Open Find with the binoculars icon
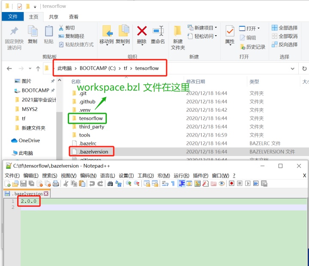309x266 pixels. (x=110, y=184)
